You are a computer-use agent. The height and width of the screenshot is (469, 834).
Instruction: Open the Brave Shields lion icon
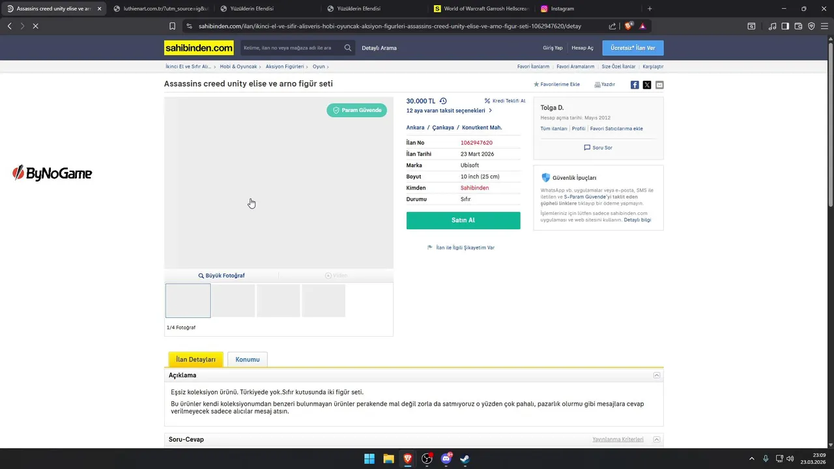[629, 26]
